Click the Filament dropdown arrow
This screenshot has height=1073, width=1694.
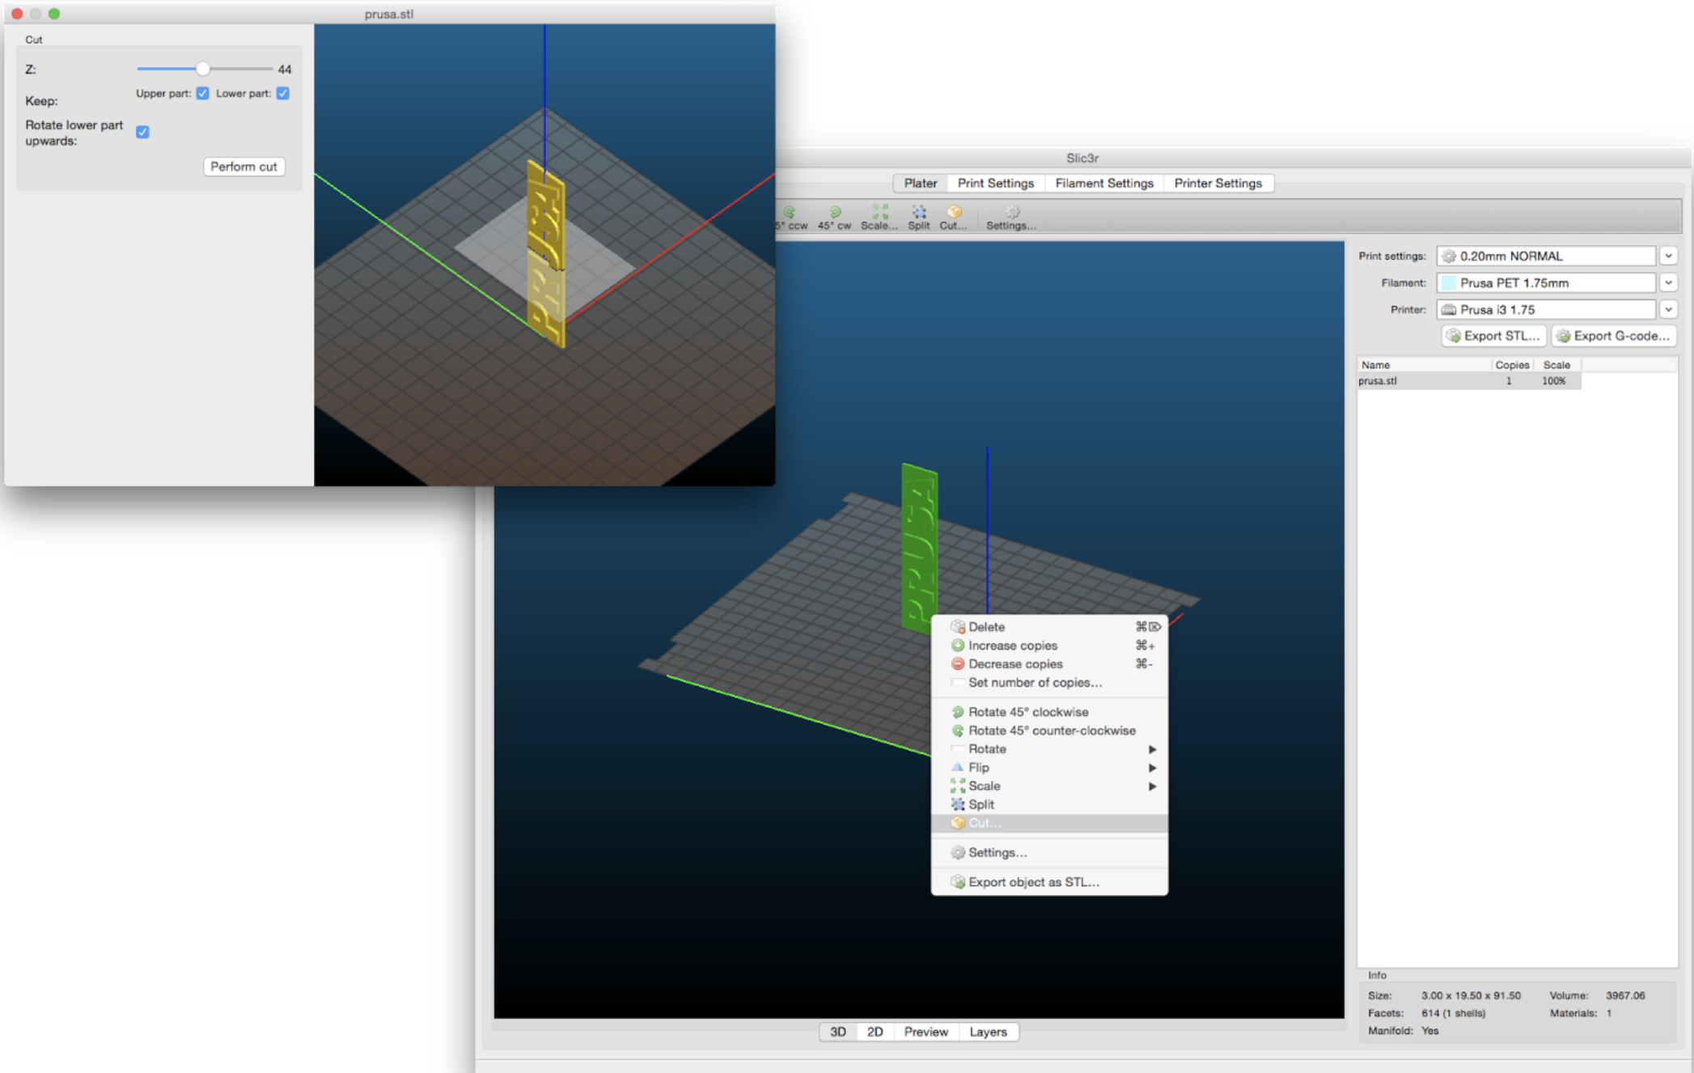point(1668,282)
